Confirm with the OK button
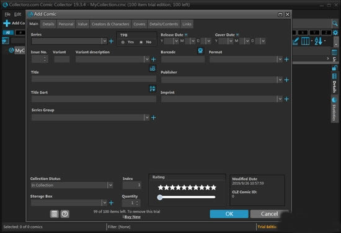This screenshot has height=233, width=341. 229,214
